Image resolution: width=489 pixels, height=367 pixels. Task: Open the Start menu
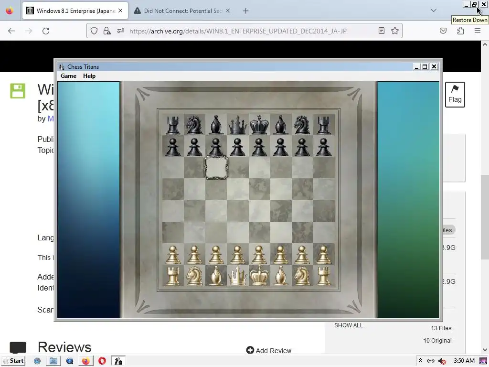[x=13, y=361]
